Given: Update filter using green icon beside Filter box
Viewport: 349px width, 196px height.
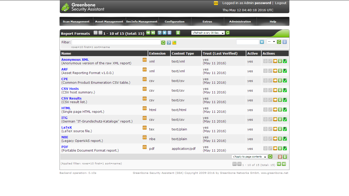Looking at the screenshot, I should pyautogui.click(x=163, y=43).
